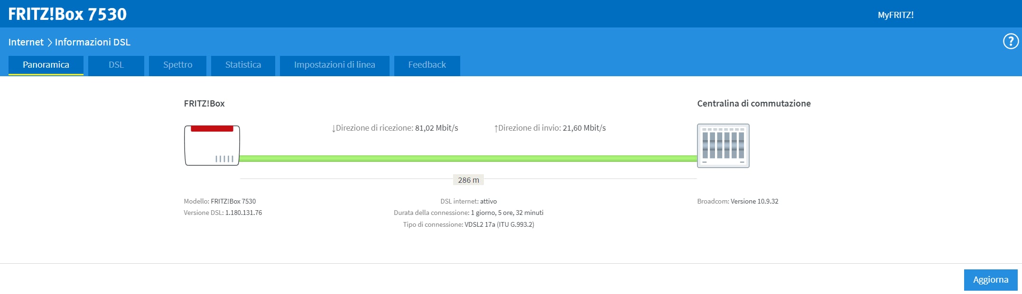The width and height of the screenshot is (1022, 294).
Task: Open the MyFRITZ! link
Action: 896,15
